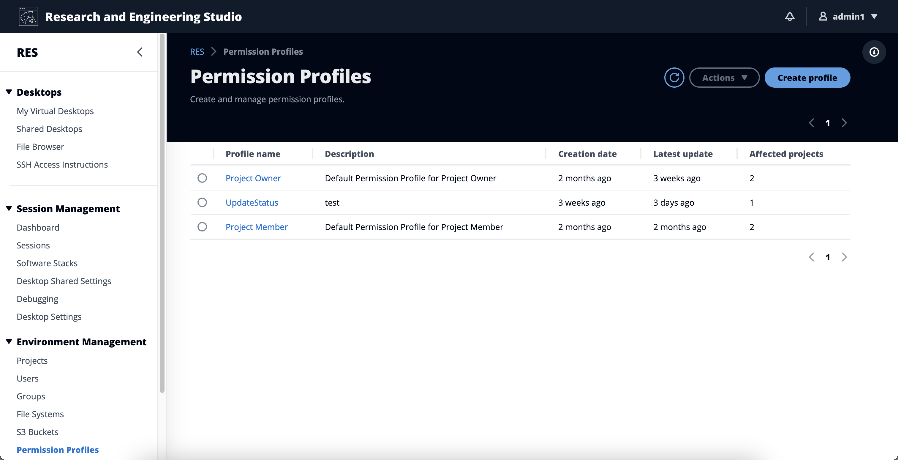Open the Project Owner profile link
Image resolution: width=898 pixels, height=460 pixels.
tap(253, 178)
